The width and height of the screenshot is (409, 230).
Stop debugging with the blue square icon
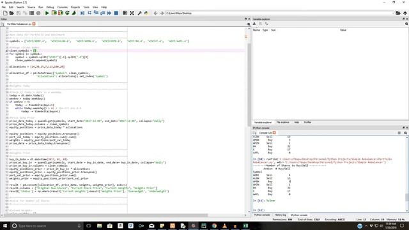[x=116, y=13]
